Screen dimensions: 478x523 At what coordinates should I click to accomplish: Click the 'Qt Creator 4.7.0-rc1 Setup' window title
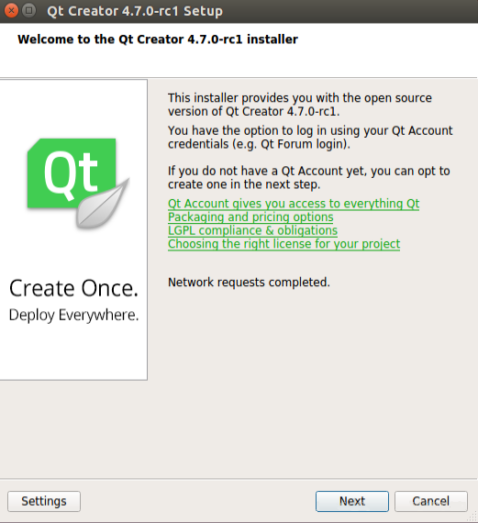tap(135, 11)
